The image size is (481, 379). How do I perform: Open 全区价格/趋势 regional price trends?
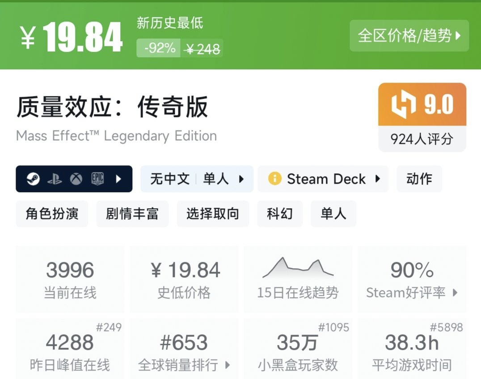[409, 35]
